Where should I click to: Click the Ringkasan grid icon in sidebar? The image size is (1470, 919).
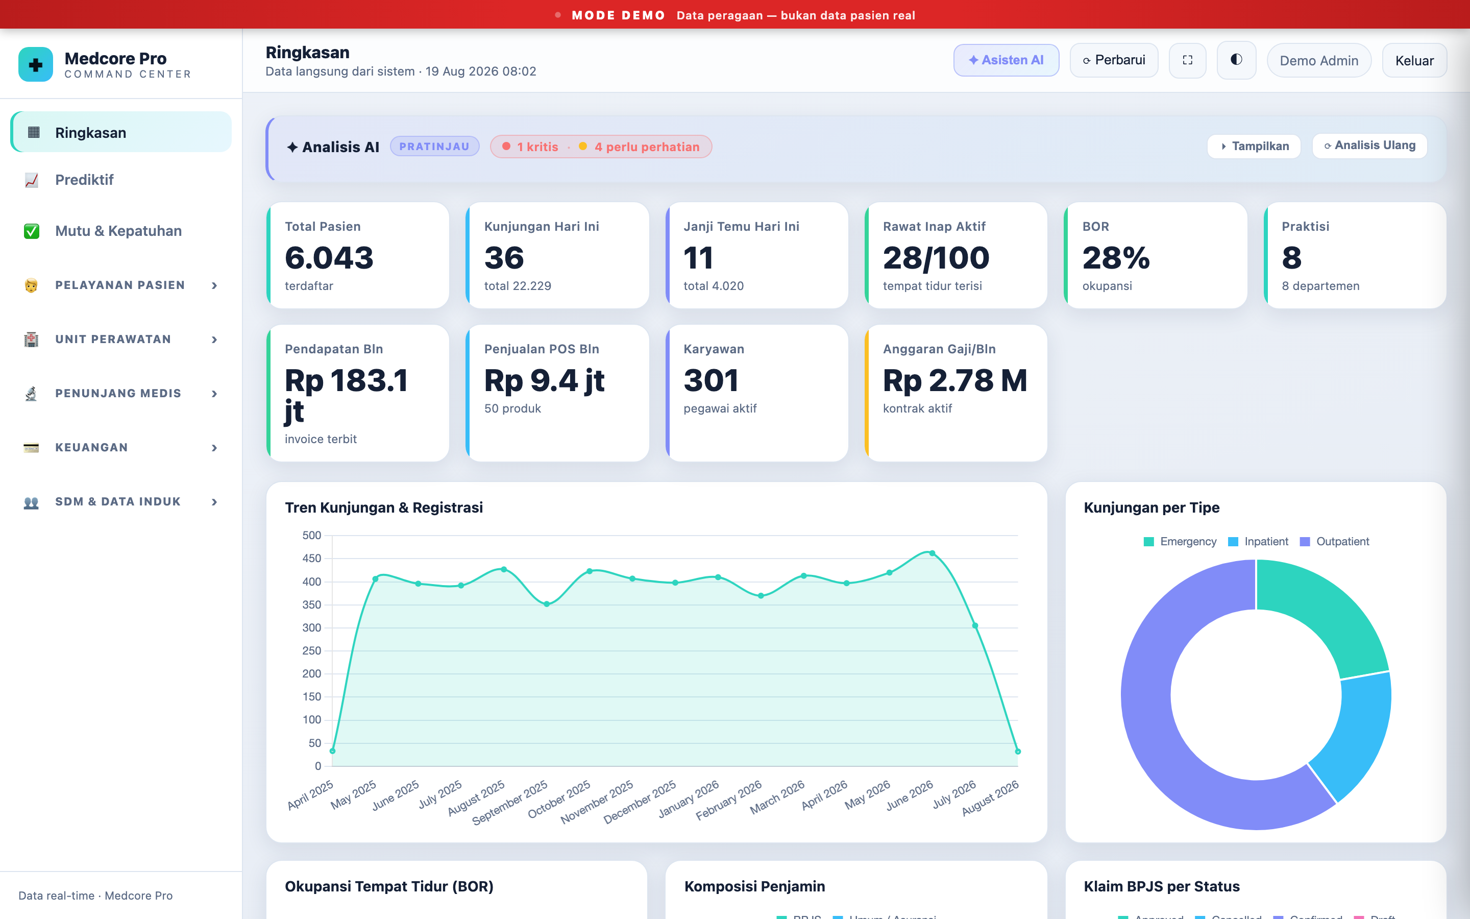[x=33, y=132]
